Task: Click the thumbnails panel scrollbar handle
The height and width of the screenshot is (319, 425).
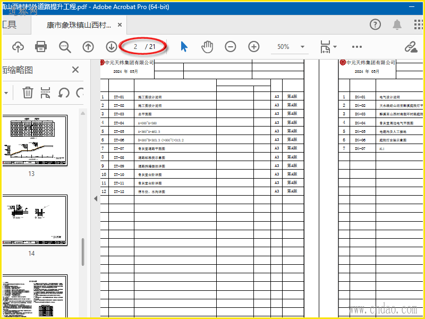Action: 83,252
